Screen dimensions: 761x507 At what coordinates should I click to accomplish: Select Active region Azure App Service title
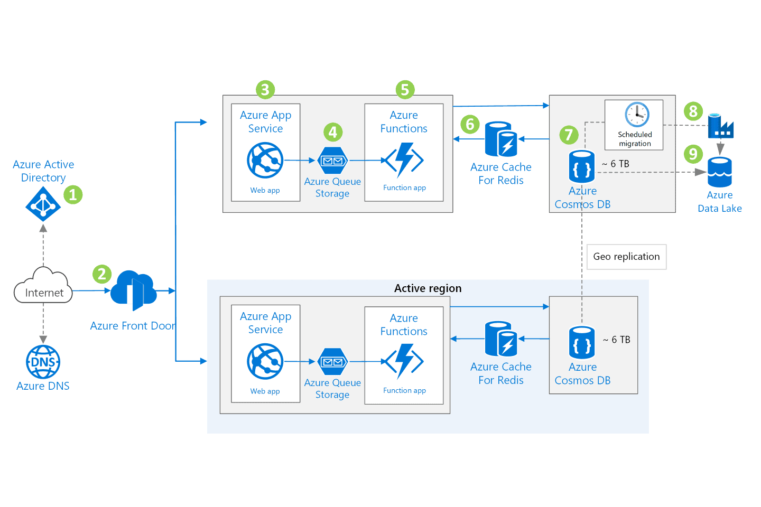click(265, 323)
